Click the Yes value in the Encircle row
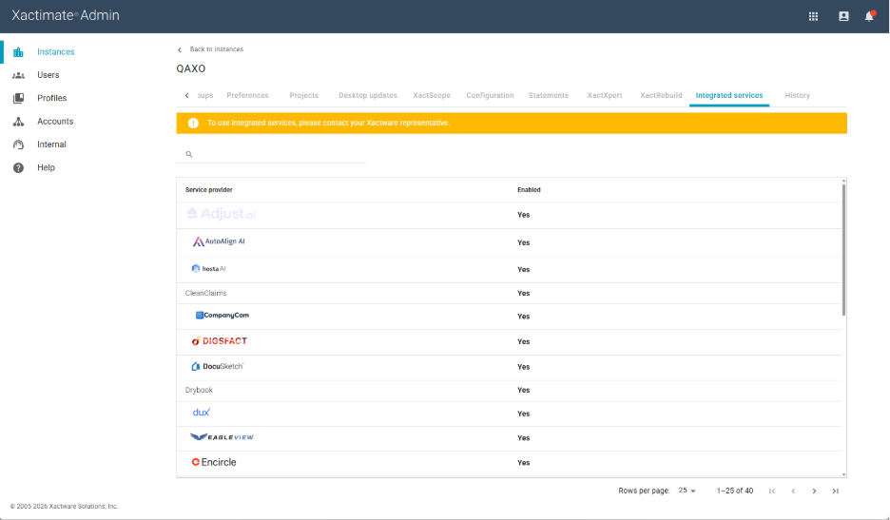Image resolution: width=890 pixels, height=520 pixels. click(523, 463)
